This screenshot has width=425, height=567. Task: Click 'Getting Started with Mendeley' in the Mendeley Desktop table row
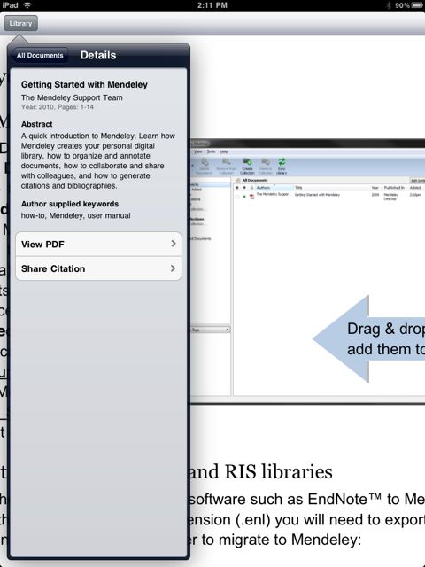(x=317, y=195)
